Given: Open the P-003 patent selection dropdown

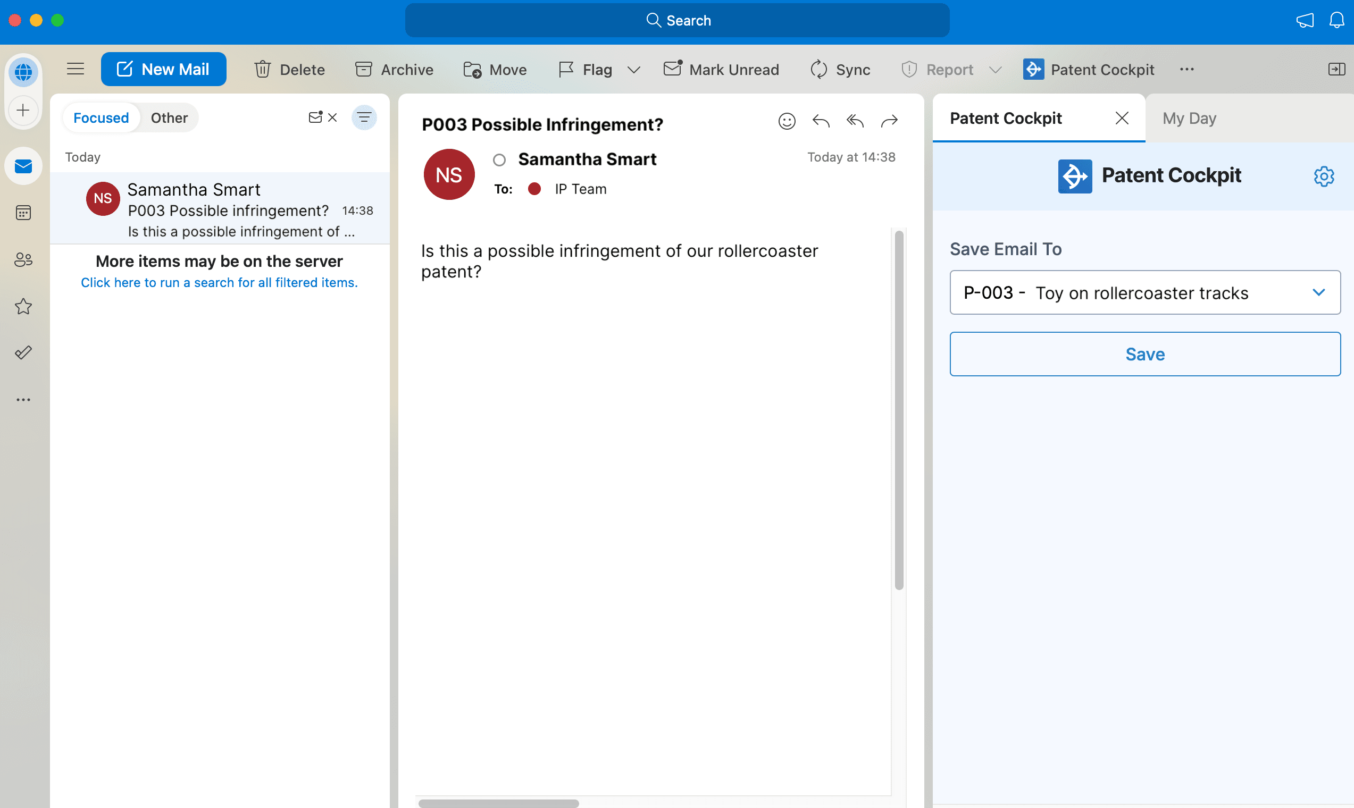Looking at the screenshot, I should click(1318, 292).
